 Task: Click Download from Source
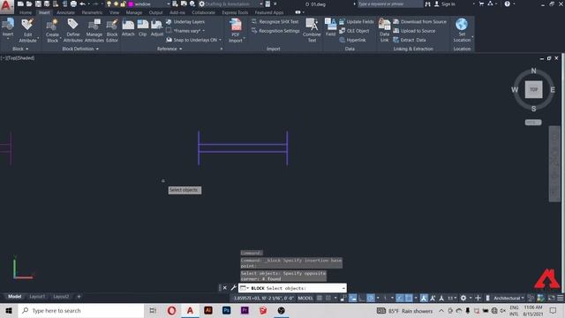tap(420, 21)
